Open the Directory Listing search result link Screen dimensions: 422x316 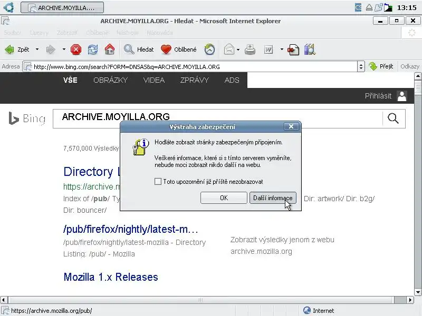click(x=91, y=172)
